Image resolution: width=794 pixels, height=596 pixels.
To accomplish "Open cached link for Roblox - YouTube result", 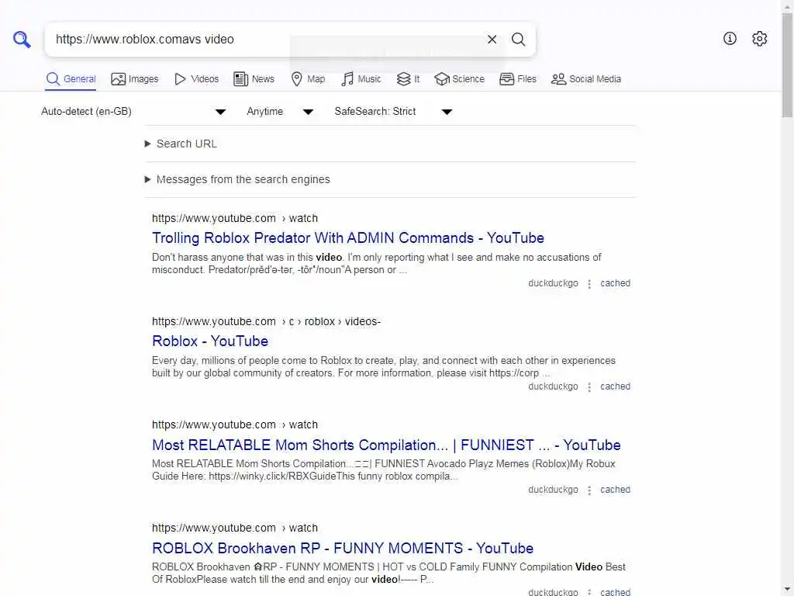I will point(615,386).
